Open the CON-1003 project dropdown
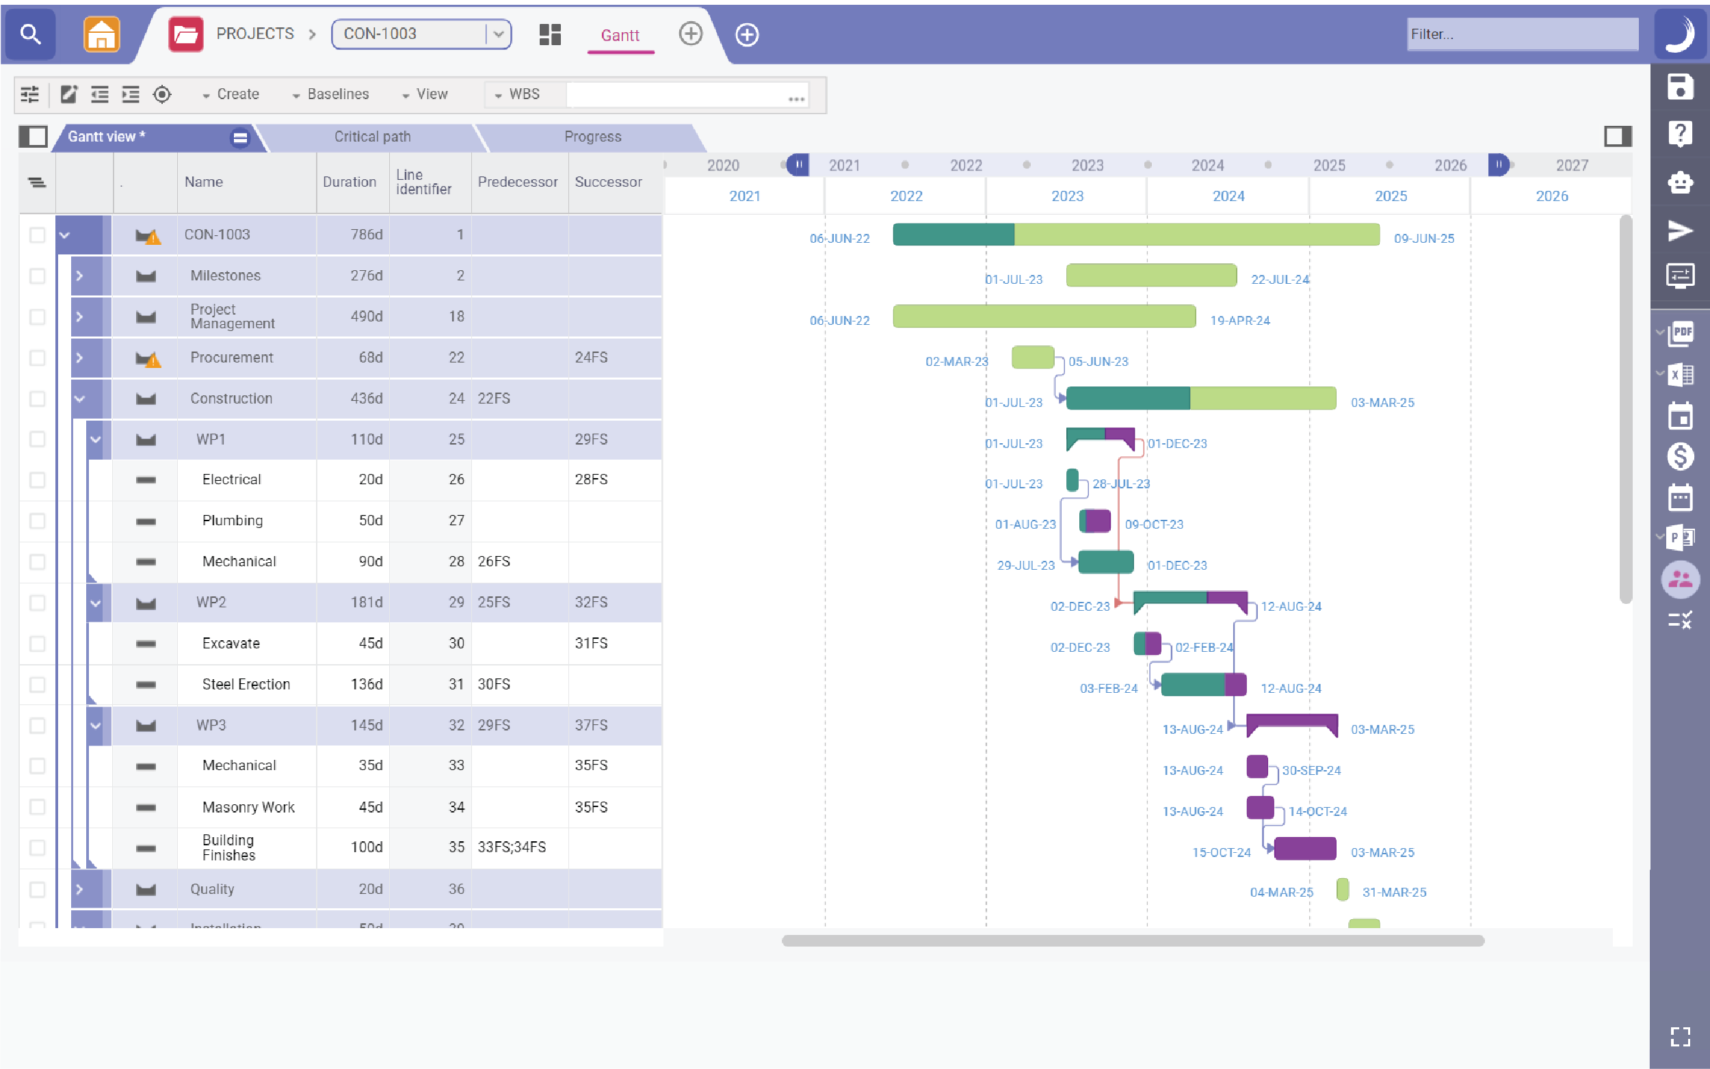This screenshot has height=1069, width=1710. [499, 34]
